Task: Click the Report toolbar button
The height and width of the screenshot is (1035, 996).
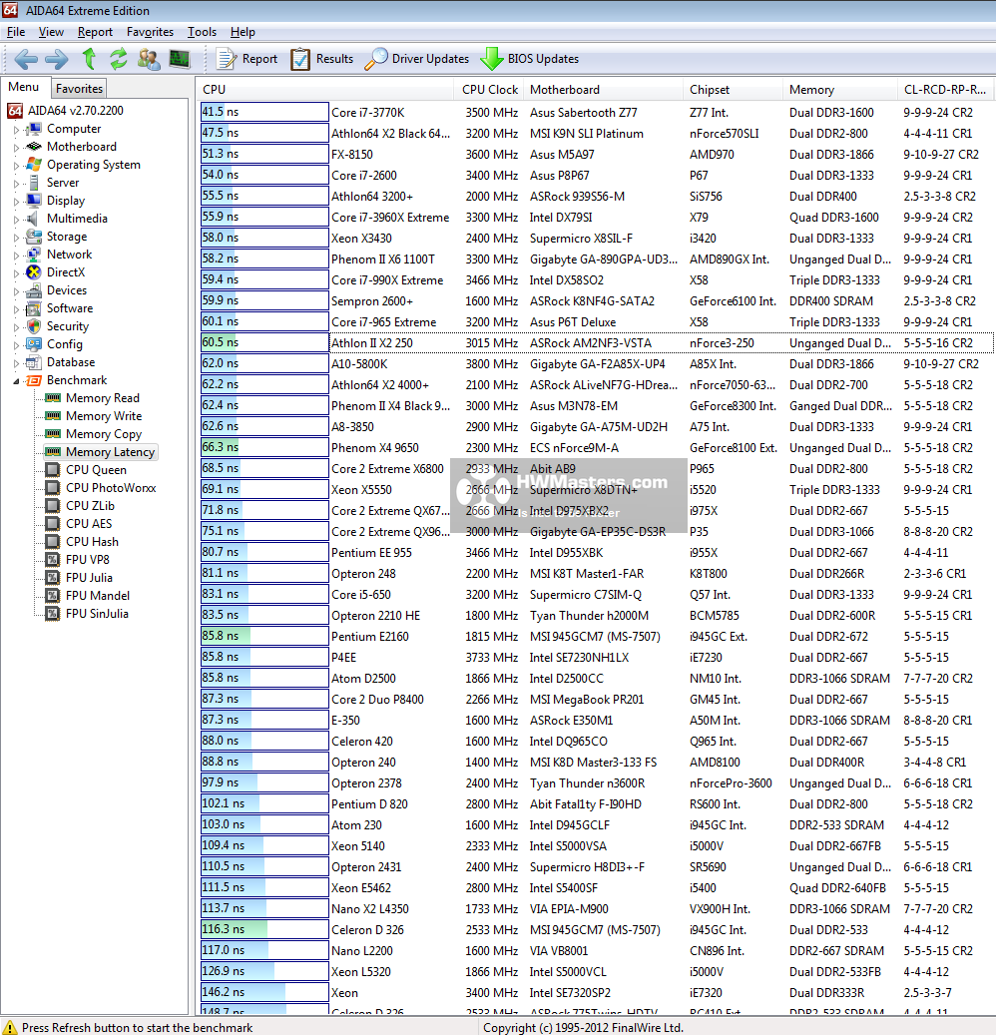Action: coord(248,59)
